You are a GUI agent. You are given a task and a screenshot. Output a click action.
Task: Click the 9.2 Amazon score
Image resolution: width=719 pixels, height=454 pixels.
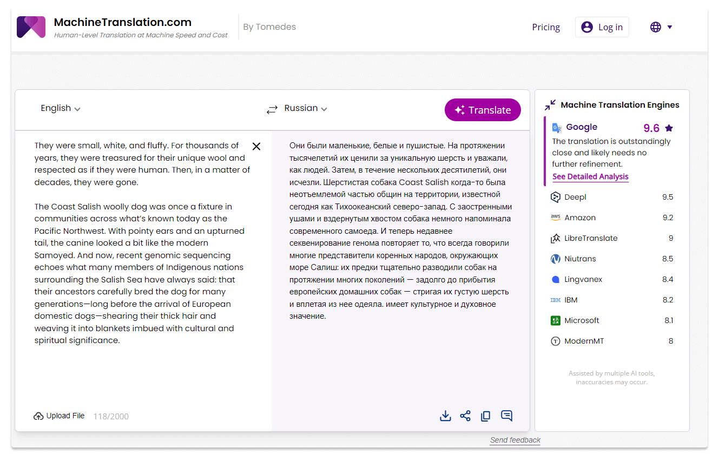(668, 218)
